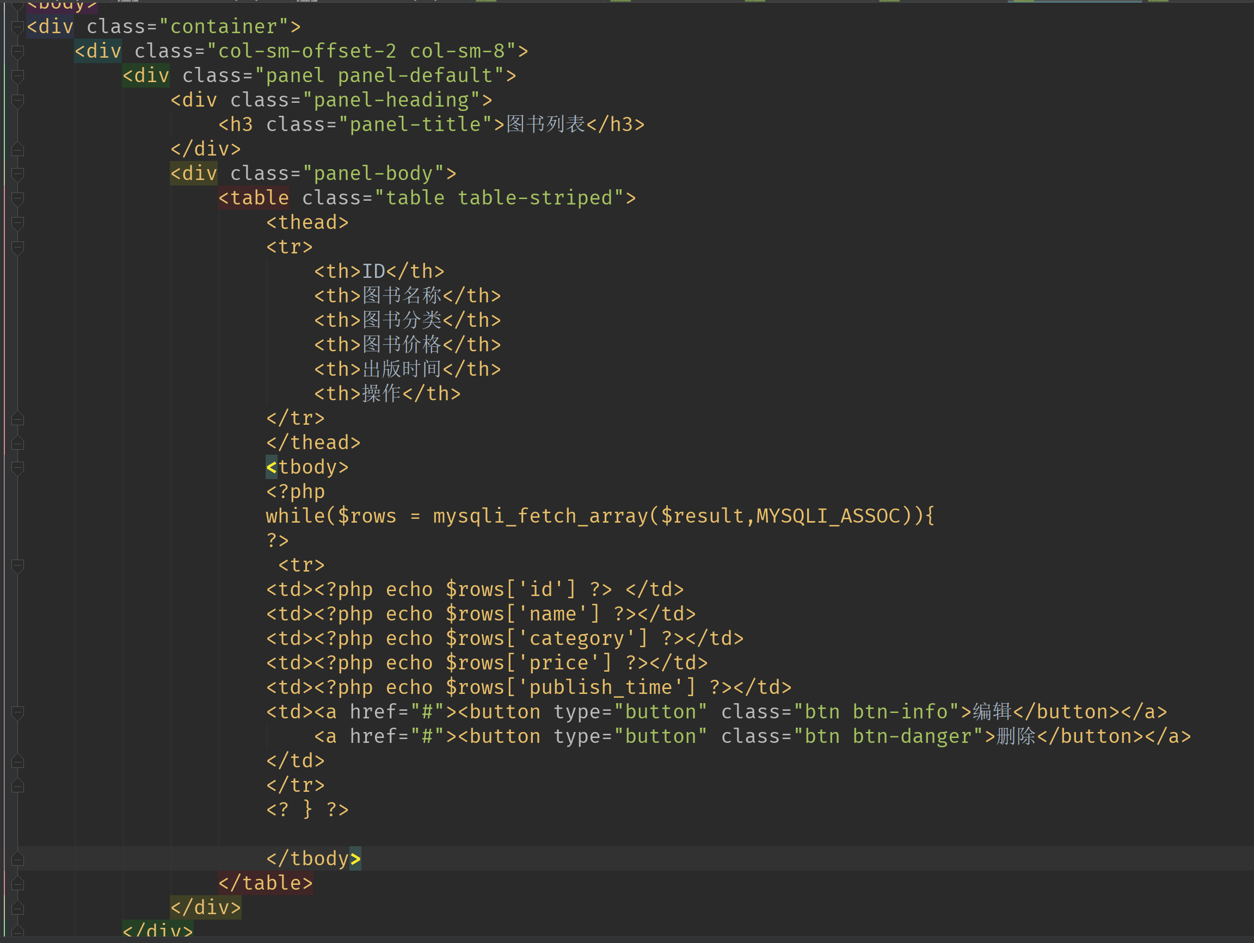
Task: Collapse the col-sm-offset-2 div fold marker
Action: point(17,52)
